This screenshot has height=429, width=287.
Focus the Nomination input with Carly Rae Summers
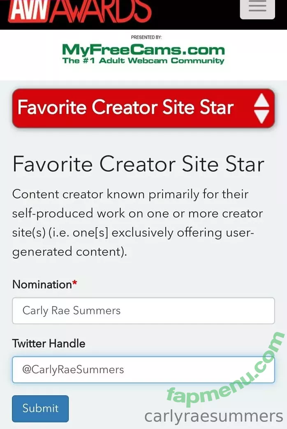pyautogui.click(x=143, y=311)
